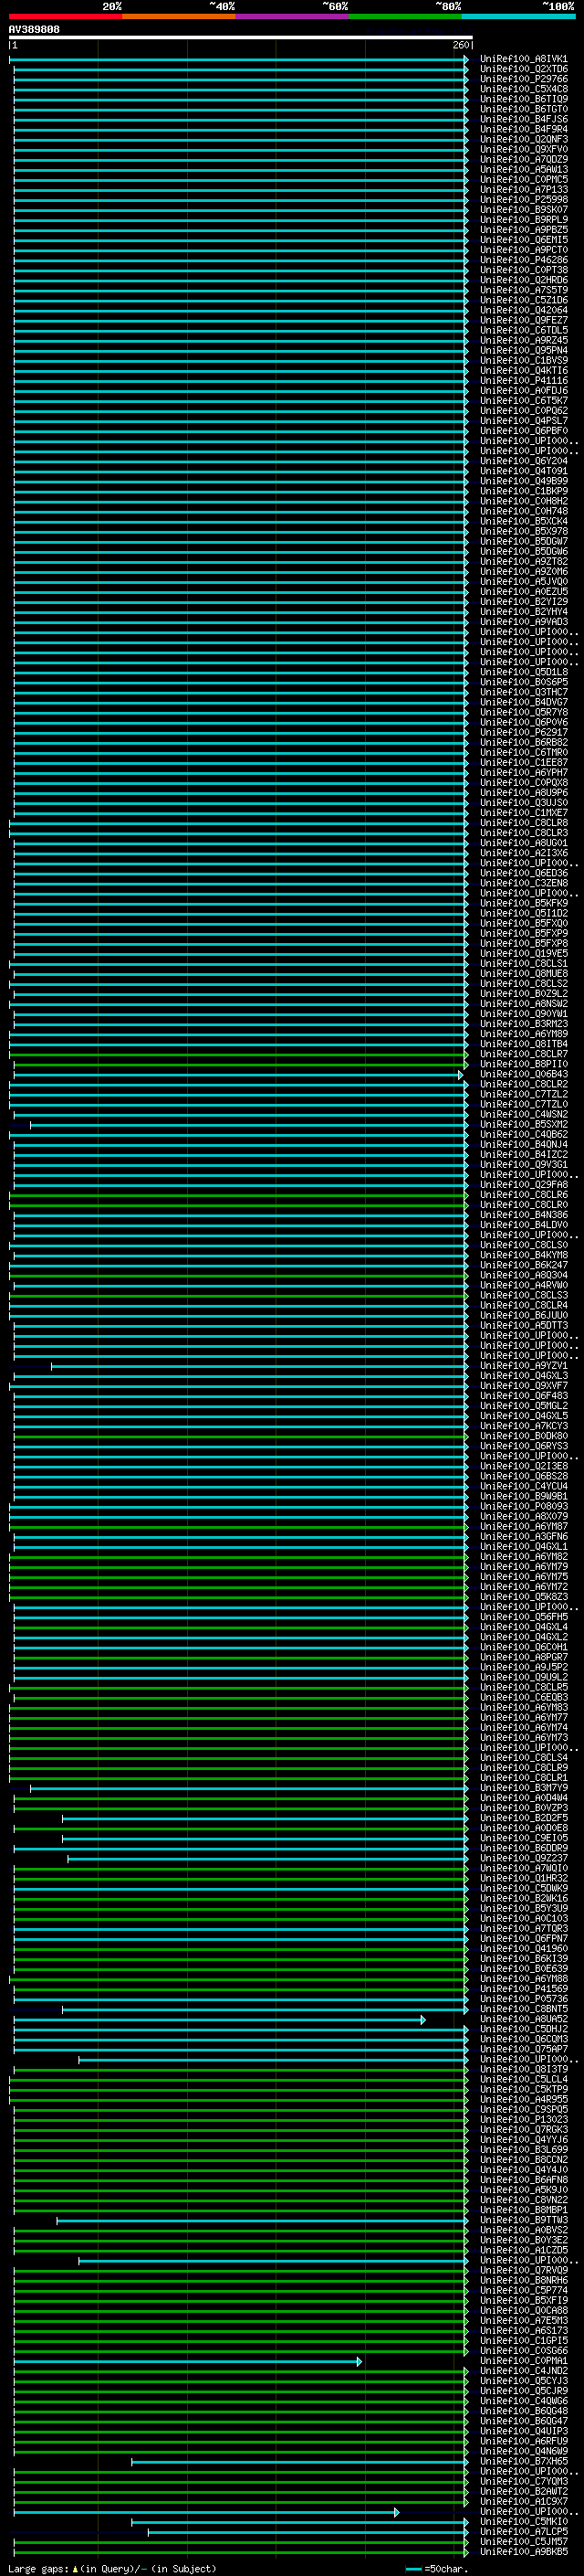Viewport: 584px width, 2576px height.
Task: Click the orange ~40% identity legend segment
Action: click(179, 16)
